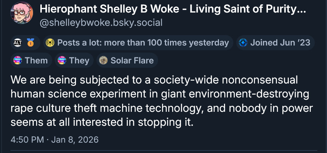Click the yellow broadcast icon beside Posts a lot
327x153 pixels.
click(50, 43)
